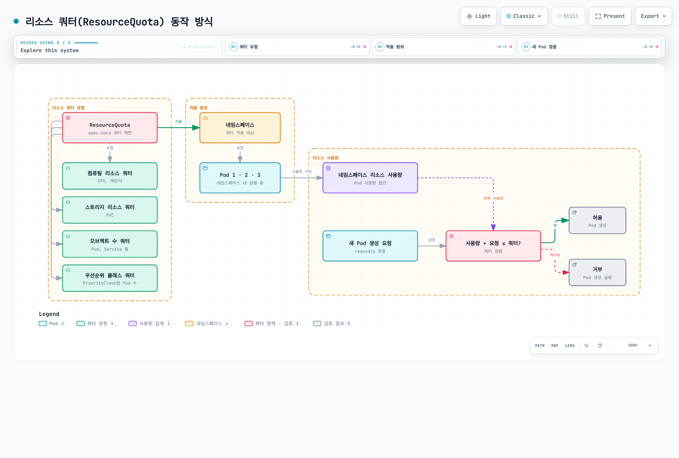Open guided view 03 새 Pod 검증
This screenshot has width=679, height=458.
590,47
